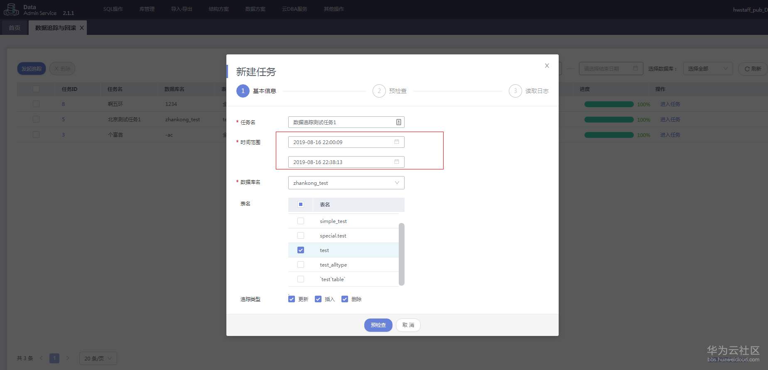This screenshot has height=370, width=768.
Task: Click calendar icon in background end-date filter
Action: click(636, 69)
